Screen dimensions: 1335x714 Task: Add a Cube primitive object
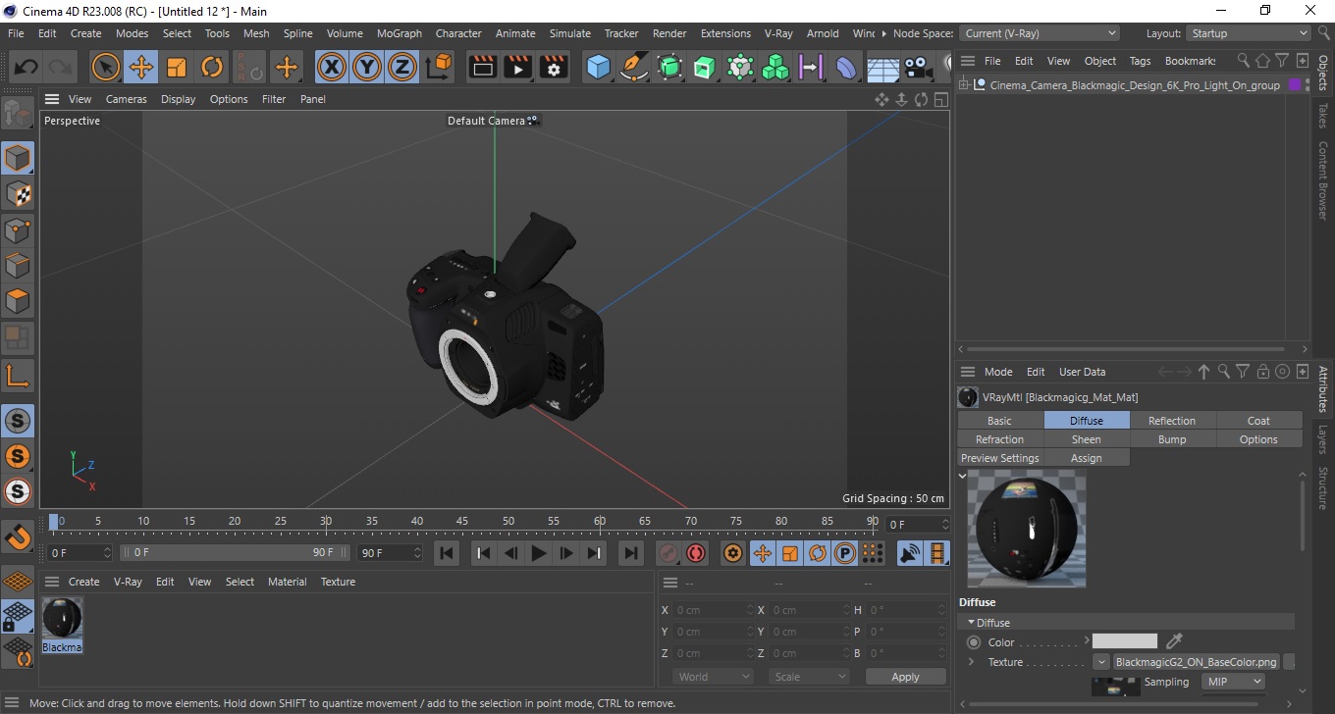pos(599,68)
